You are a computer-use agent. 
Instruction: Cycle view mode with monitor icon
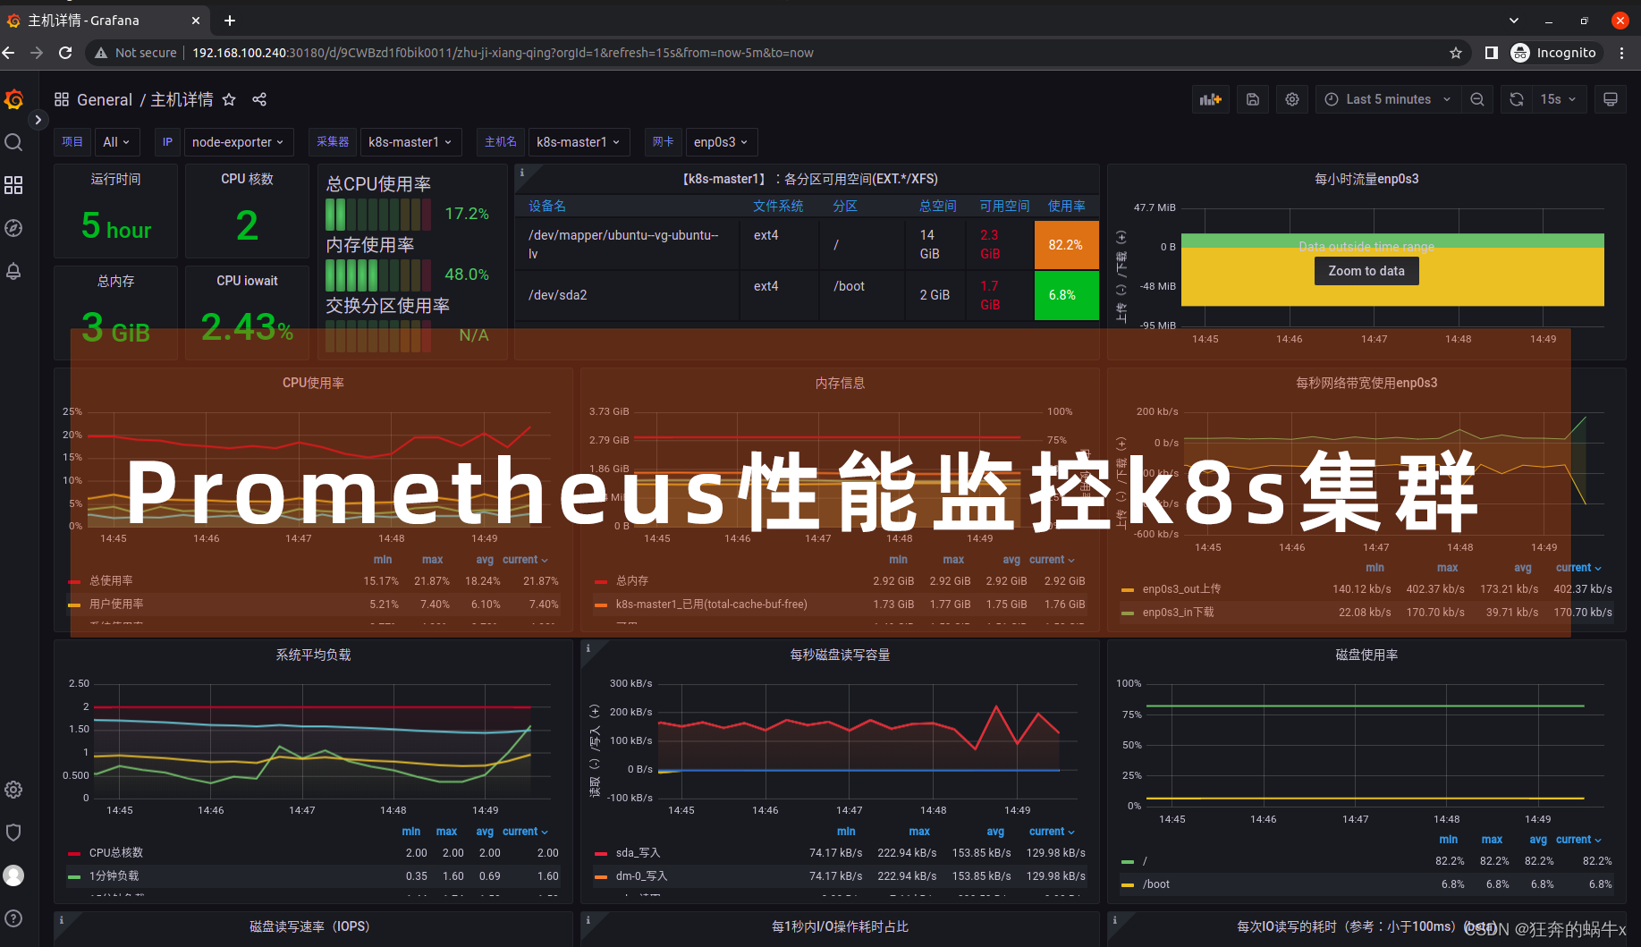pos(1611,99)
